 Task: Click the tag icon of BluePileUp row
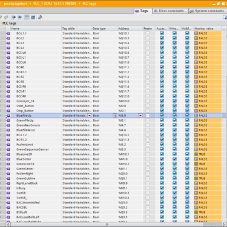point(8,116)
